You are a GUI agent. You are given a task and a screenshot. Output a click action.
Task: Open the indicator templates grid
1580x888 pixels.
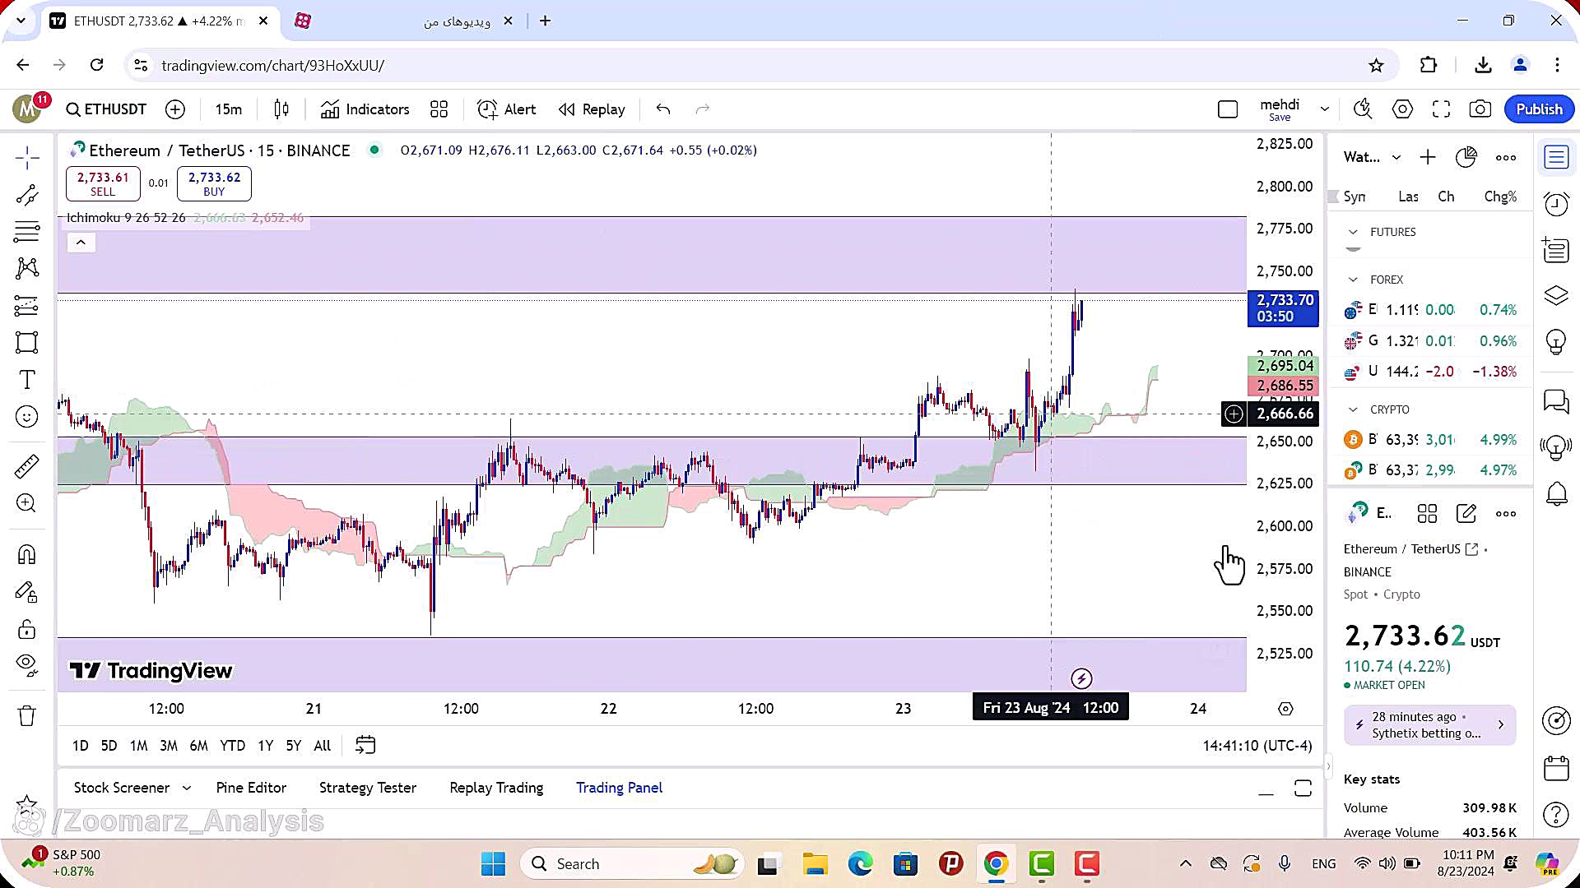coord(439,109)
